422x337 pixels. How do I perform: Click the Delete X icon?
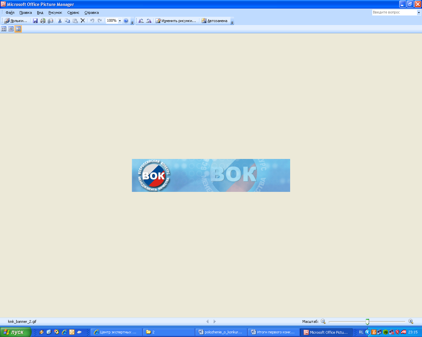83,21
